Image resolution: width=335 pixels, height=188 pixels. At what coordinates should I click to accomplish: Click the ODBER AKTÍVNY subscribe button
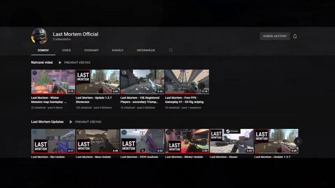pos(275,36)
